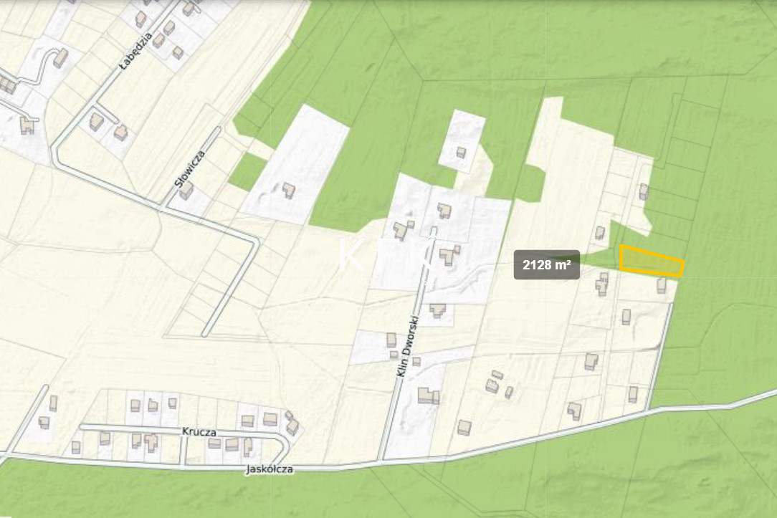Click the northeasternmost building near the forest edge
Screen dimensions: 777x518
[x=643, y=191]
